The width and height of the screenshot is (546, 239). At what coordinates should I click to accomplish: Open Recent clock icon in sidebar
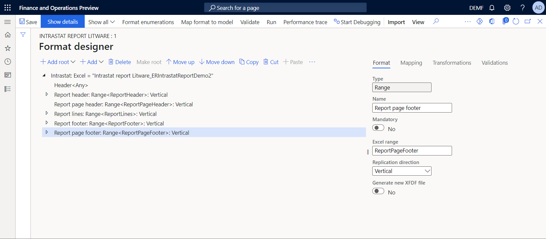pyautogui.click(x=8, y=62)
